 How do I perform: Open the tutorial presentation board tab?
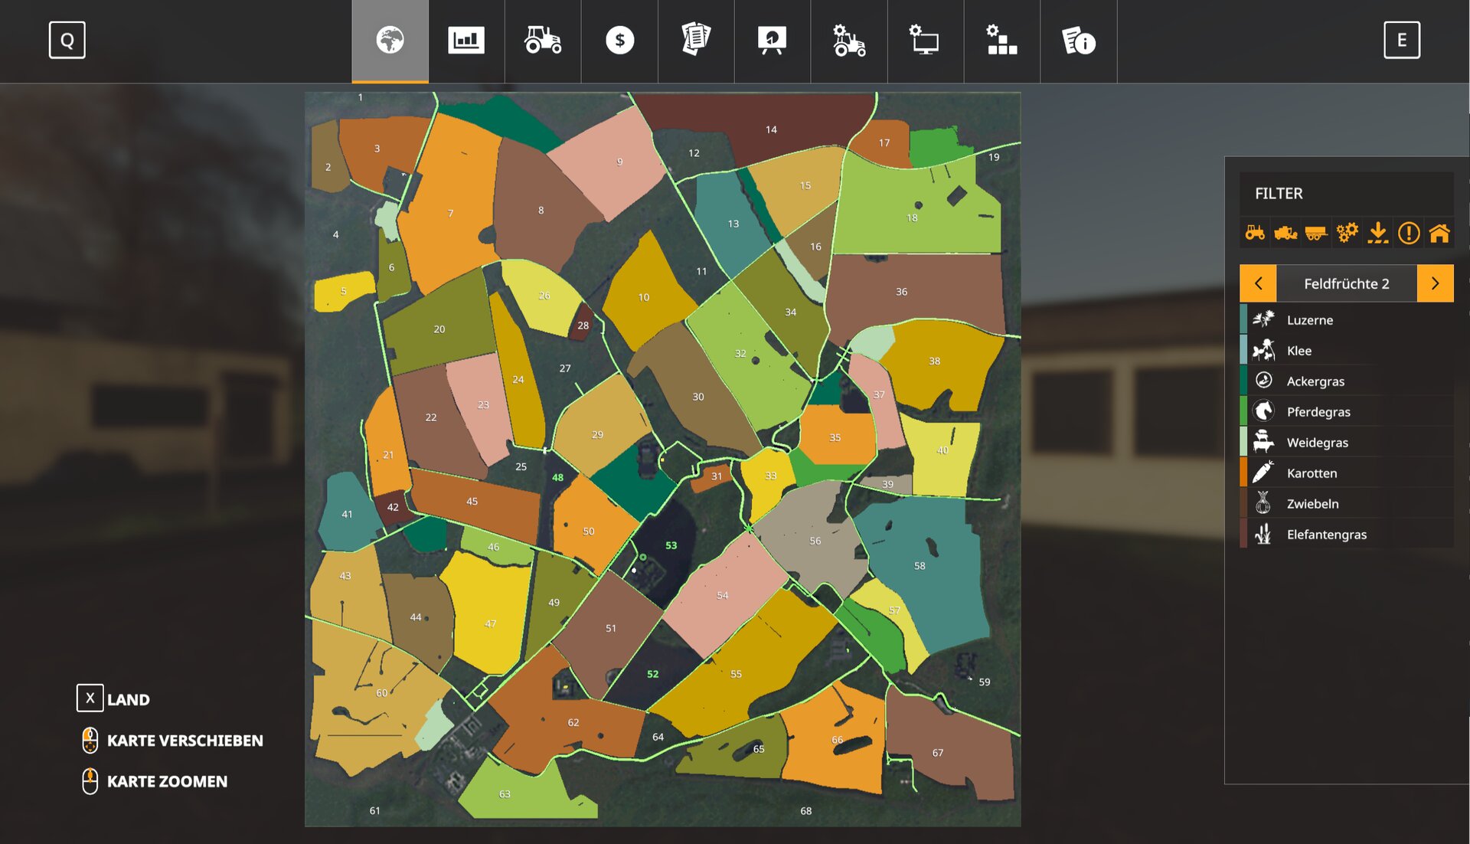[x=772, y=41]
